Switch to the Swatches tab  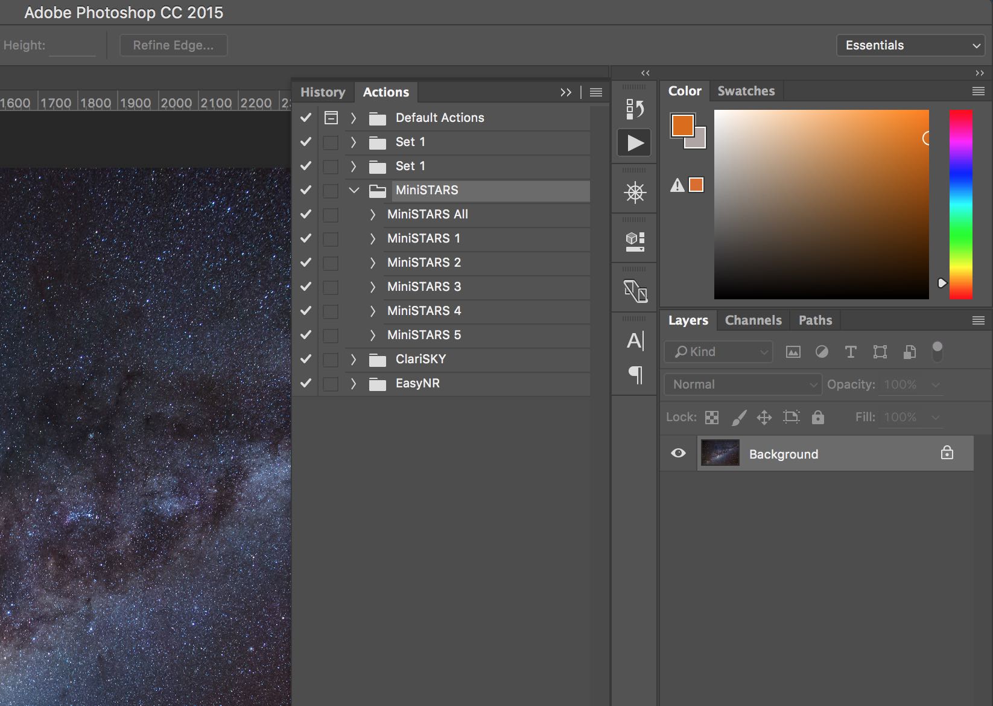[746, 91]
